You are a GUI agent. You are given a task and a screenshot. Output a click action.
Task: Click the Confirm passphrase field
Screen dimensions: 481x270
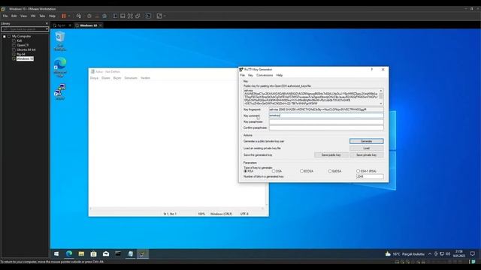[x=326, y=127]
